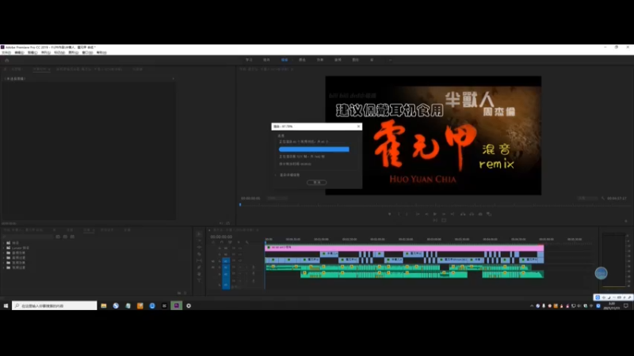Solo audio track A1

click(x=246, y=267)
